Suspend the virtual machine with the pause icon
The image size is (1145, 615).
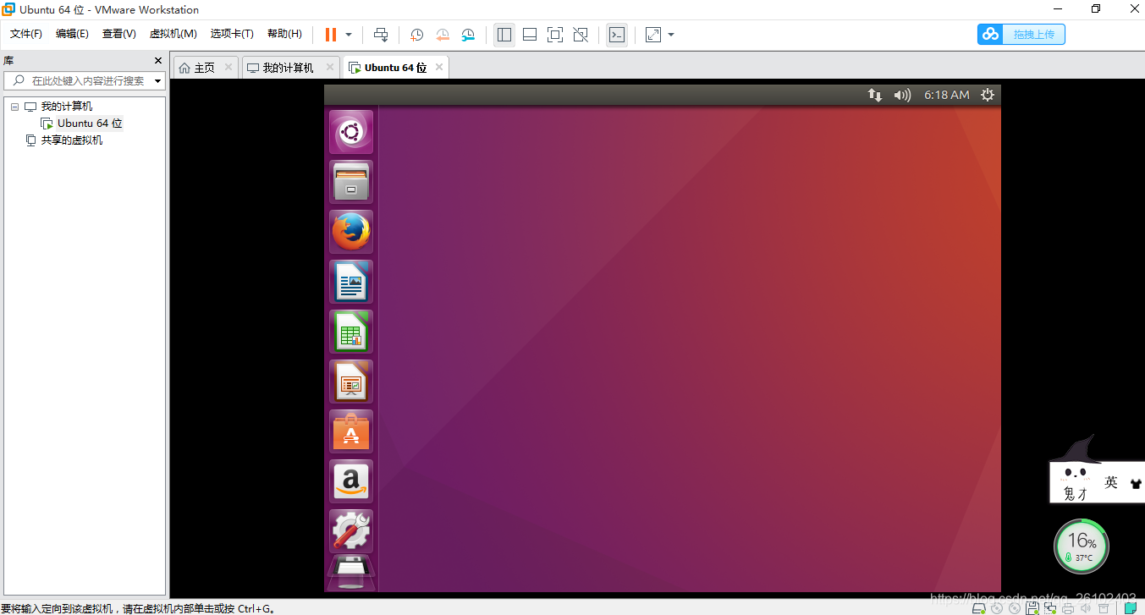pyautogui.click(x=330, y=35)
